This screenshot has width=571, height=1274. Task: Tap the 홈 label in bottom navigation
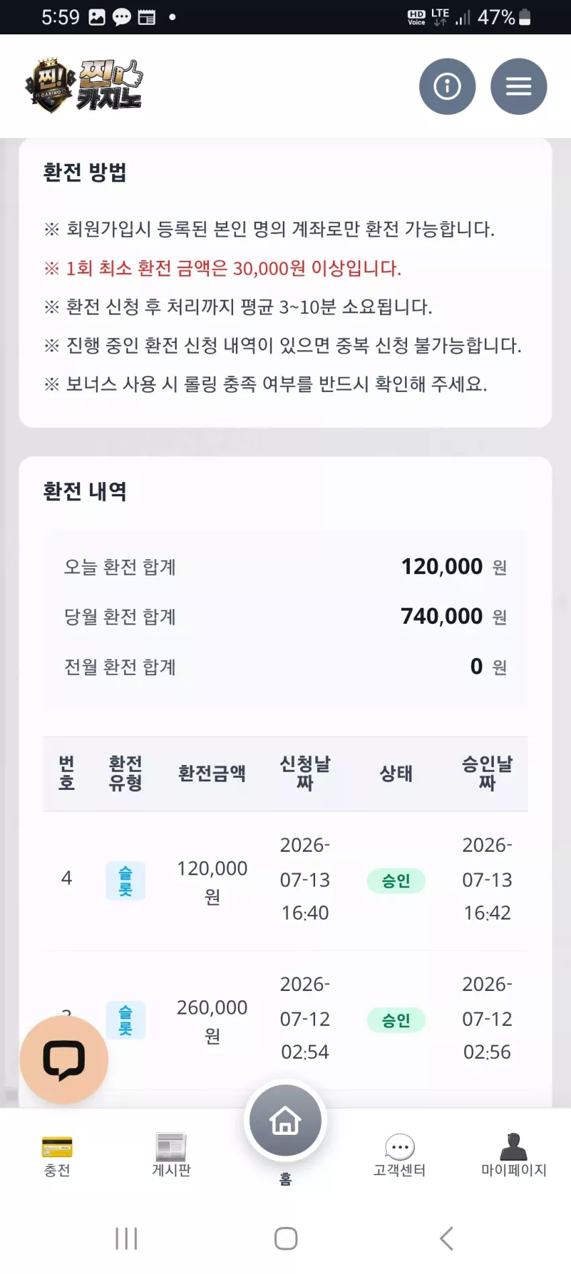pos(285,1179)
